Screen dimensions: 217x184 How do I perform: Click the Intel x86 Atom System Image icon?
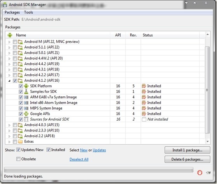[x=26, y=103]
